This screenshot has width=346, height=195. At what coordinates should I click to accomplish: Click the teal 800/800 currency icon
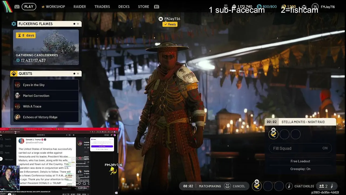[259, 6]
